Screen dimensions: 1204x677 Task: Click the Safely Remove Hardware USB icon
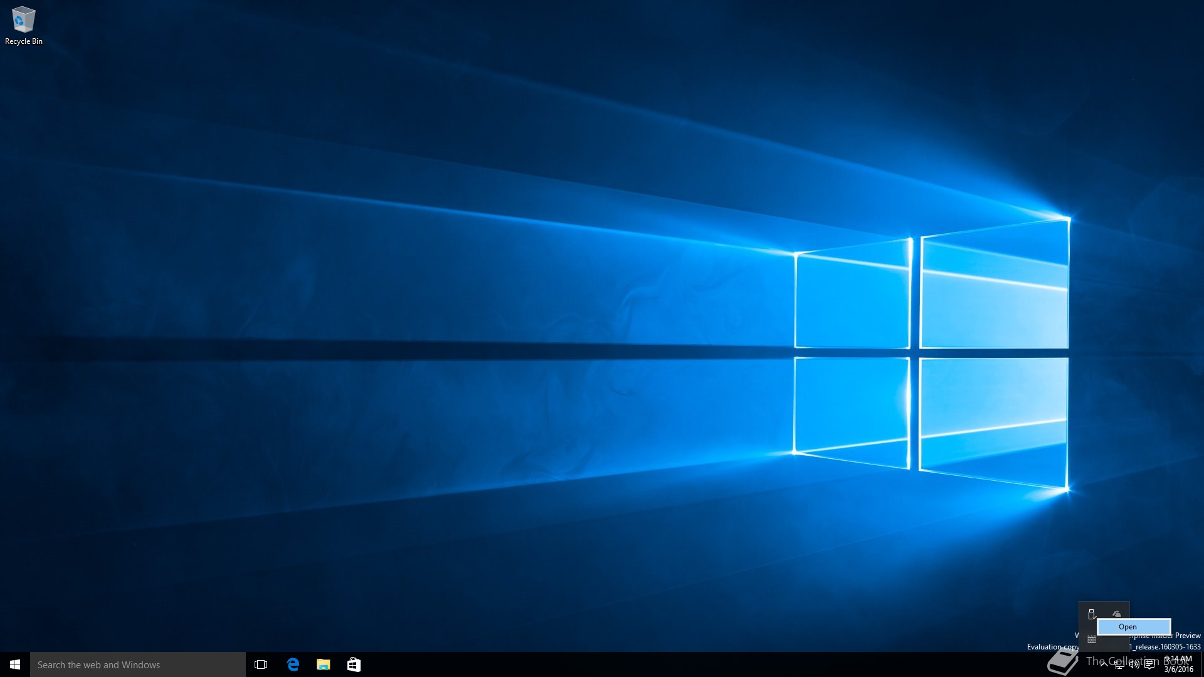1092,614
